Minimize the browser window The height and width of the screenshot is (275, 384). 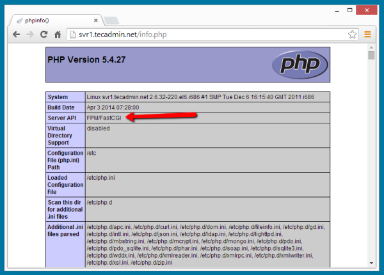click(328, 8)
